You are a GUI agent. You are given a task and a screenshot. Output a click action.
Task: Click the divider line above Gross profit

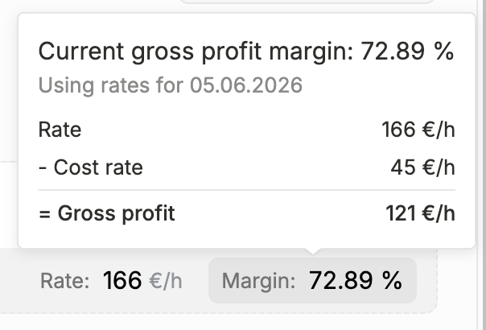(247, 189)
